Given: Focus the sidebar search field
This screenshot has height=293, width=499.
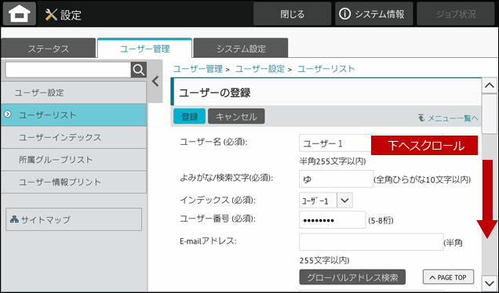Looking at the screenshot, I should pos(68,70).
